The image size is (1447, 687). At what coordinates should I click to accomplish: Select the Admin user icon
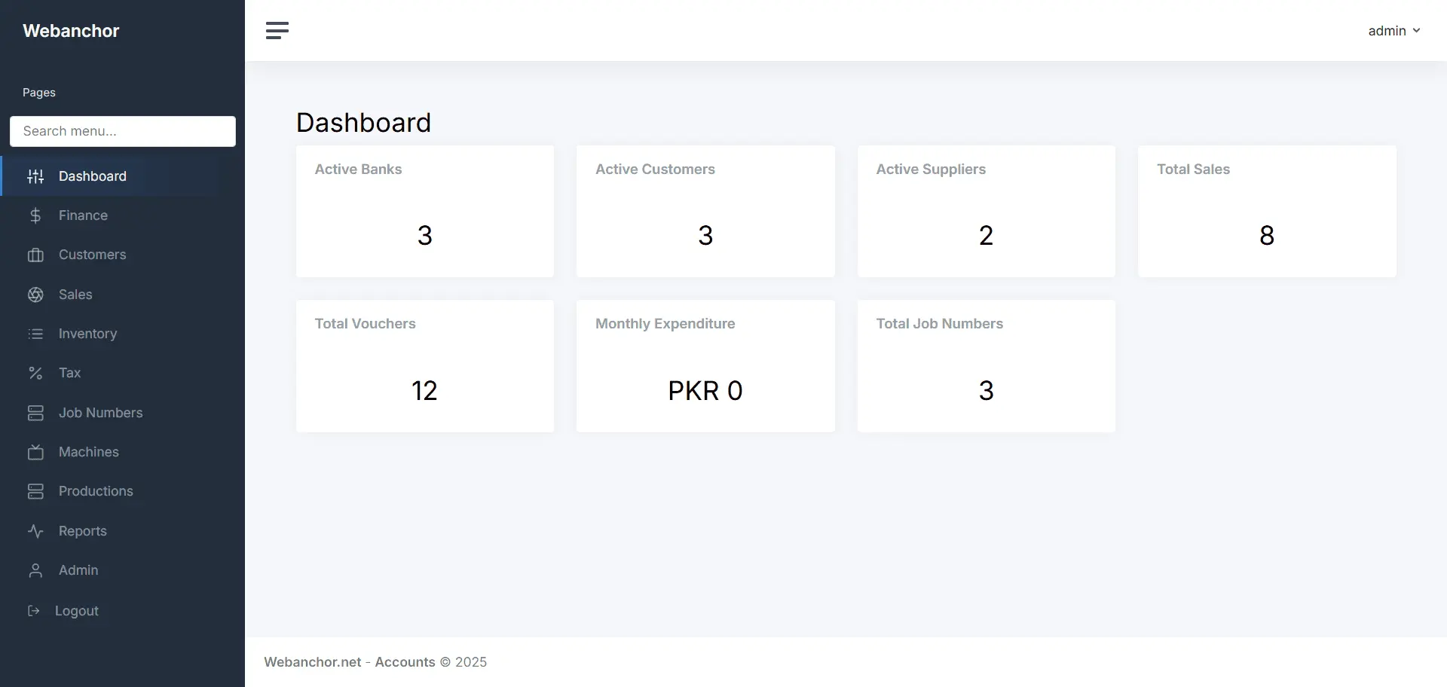[x=35, y=570]
